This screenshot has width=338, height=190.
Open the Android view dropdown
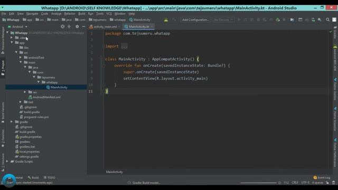point(17,27)
